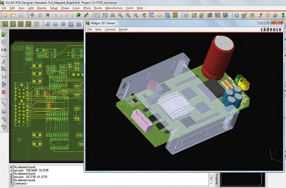Image resolution: width=286 pixels, height=188 pixels.
Task: Click the paintbrush highlight icon
Action: click(260, 15)
